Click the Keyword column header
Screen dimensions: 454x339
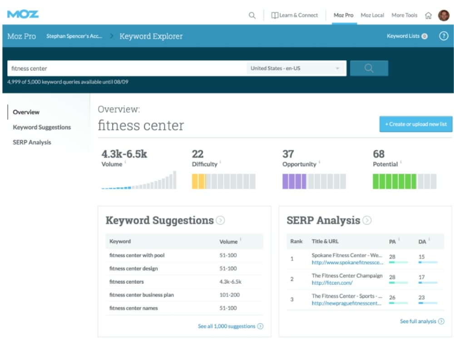pos(120,241)
